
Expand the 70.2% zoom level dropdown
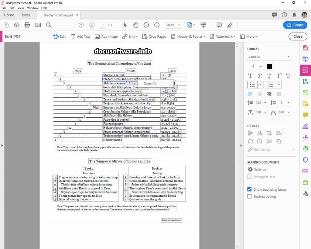[173, 25]
